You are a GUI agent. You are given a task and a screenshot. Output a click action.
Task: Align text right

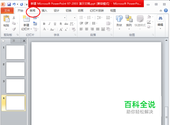pyautogui.click(x=92, y=29)
